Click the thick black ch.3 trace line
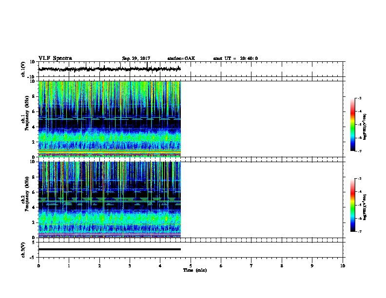Viewport: 386px width, 298px height. [110, 249]
